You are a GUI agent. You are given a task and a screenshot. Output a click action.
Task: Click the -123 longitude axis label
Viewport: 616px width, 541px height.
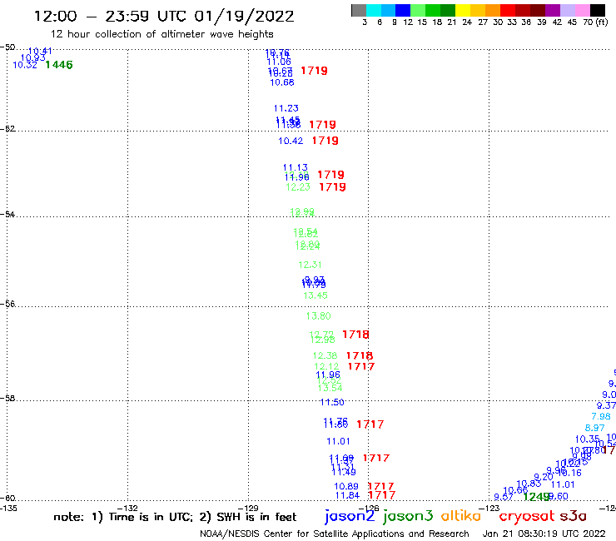pos(489,509)
